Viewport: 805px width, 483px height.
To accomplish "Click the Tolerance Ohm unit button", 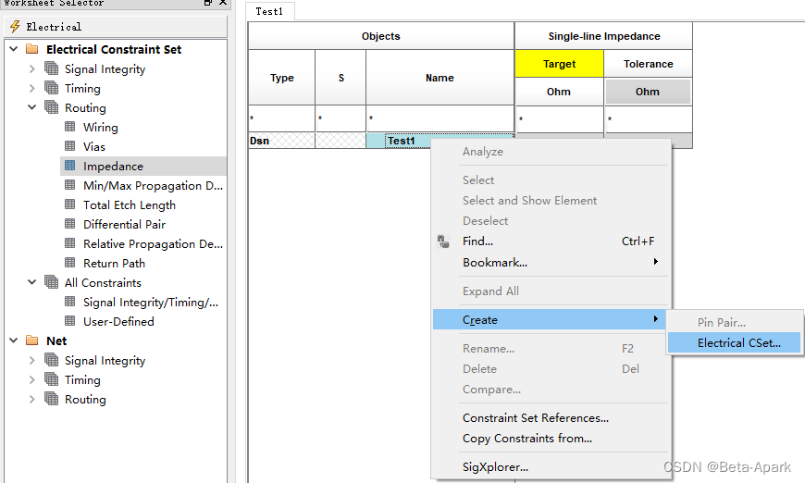I will point(648,92).
